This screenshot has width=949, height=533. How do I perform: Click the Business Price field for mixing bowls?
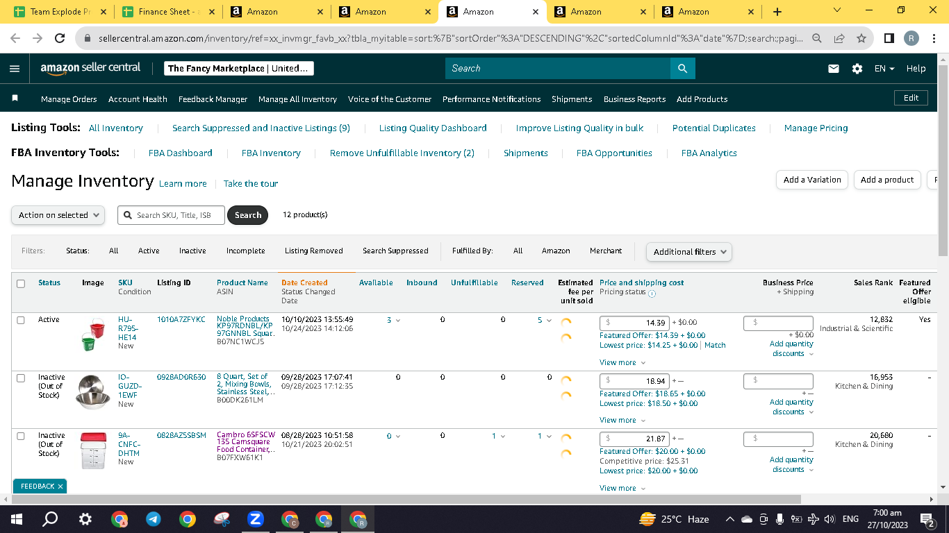(x=778, y=381)
